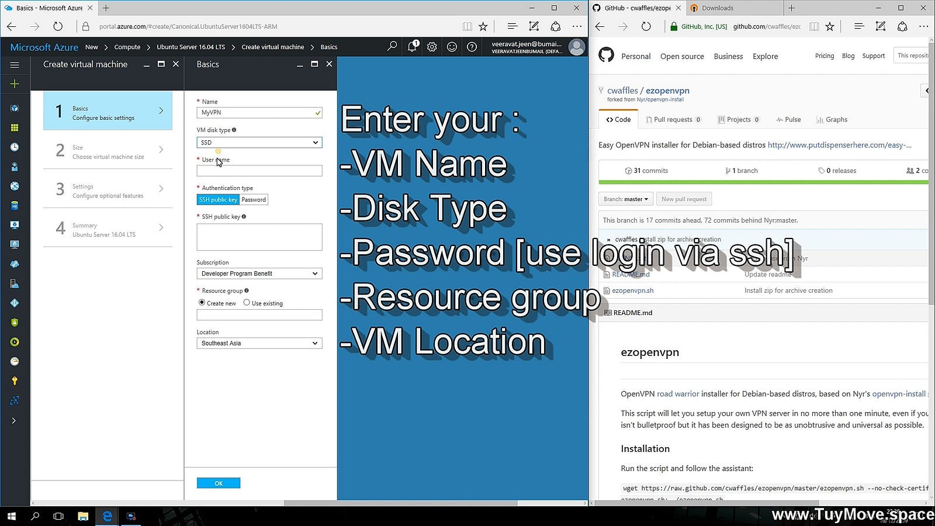Select Pulse tab on GitHub
The height and width of the screenshot is (526, 935).
coord(788,119)
